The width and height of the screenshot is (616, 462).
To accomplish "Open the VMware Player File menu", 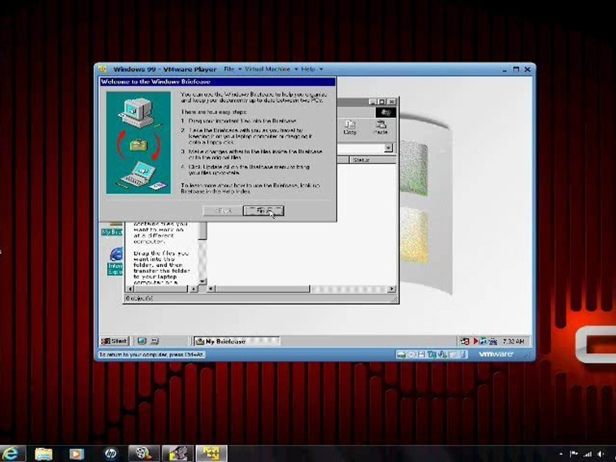I will [x=232, y=69].
